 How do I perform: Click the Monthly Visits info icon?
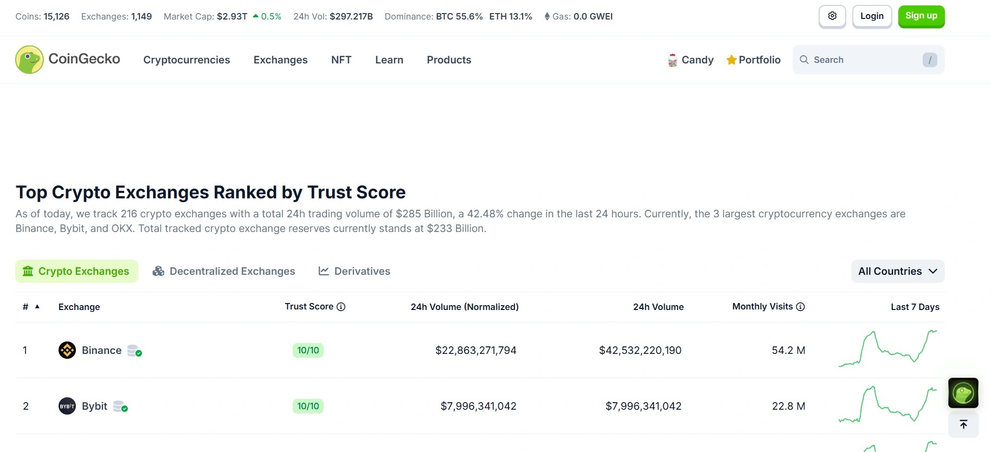(x=800, y=307)
